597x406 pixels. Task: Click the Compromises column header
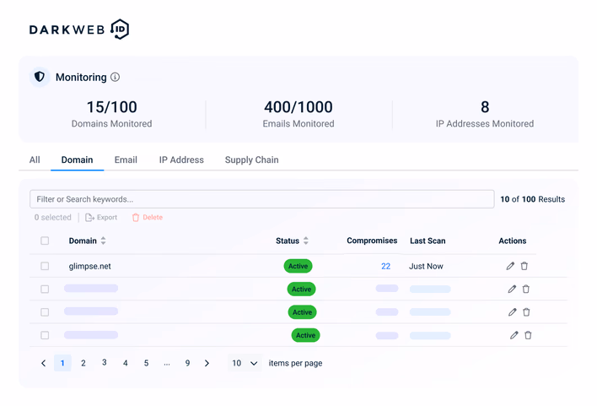click(372, 241)
